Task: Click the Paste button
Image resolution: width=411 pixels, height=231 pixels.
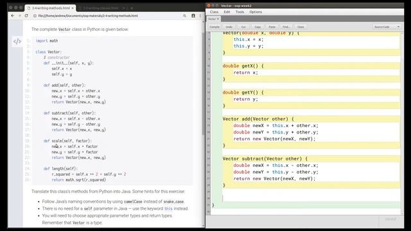Action: tap(272, 27)
